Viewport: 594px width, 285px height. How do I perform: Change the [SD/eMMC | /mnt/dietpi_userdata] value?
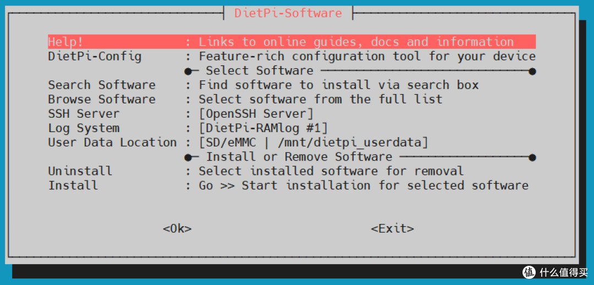tap(313, 142)
